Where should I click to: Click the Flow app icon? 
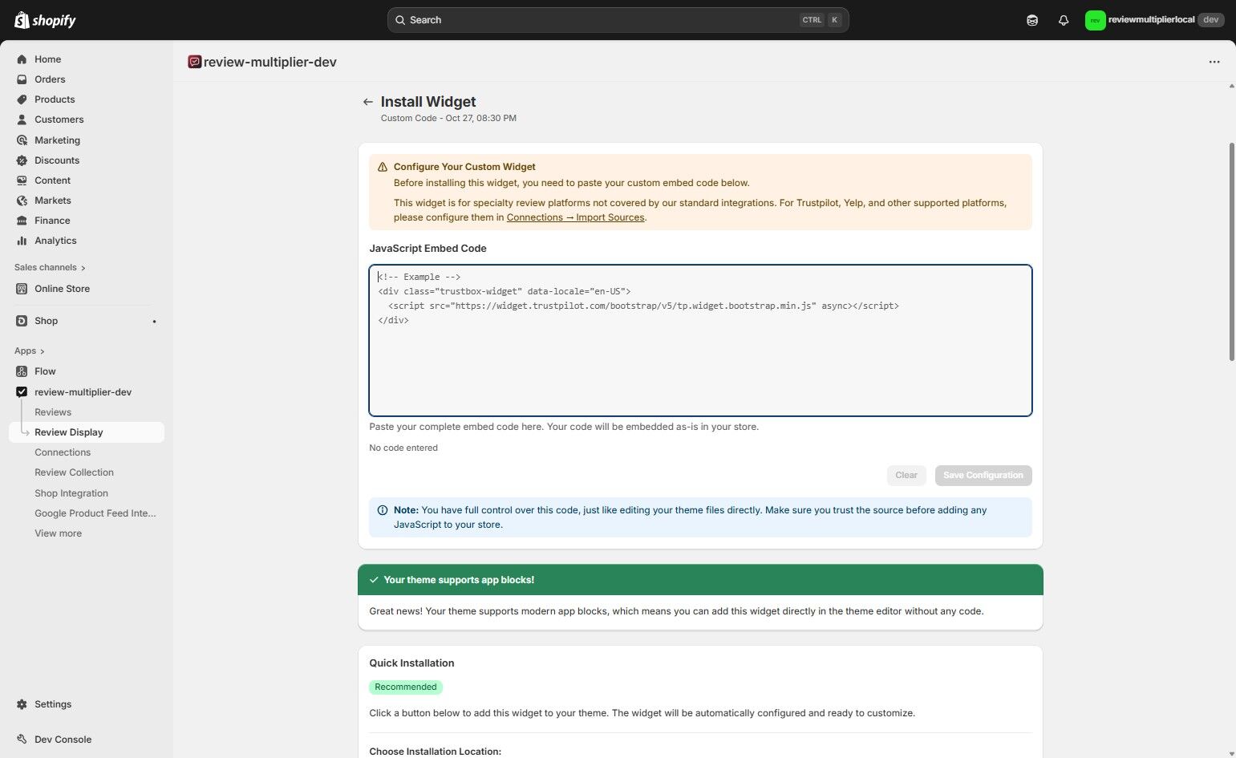click(22, 371)
